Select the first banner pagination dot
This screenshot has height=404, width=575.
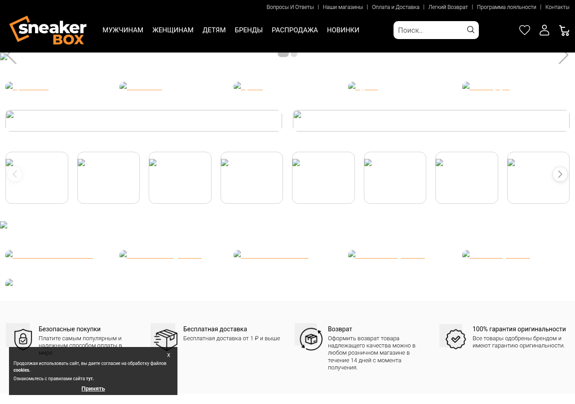tap(283, 54)
